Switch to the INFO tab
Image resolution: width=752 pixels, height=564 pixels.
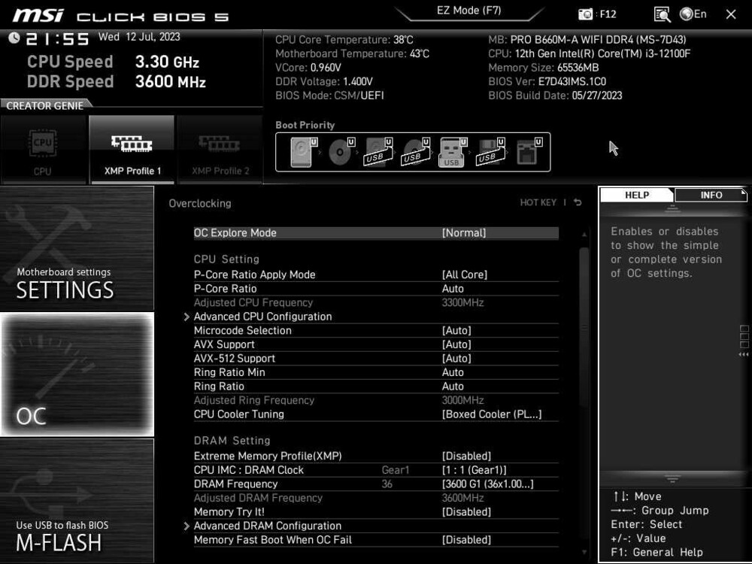point(709,195)
